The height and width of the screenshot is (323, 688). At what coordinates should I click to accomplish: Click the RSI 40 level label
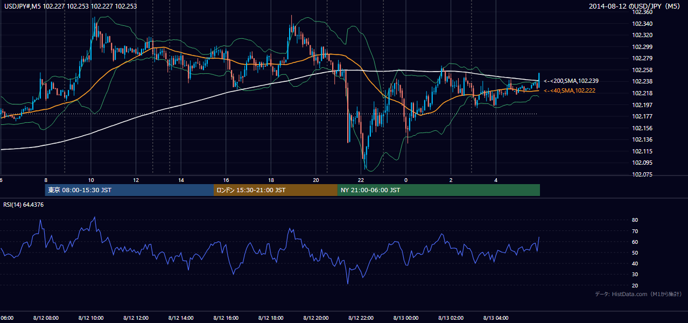(635, 263)
